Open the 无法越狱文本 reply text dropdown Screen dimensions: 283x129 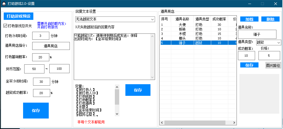pos(115,19)
